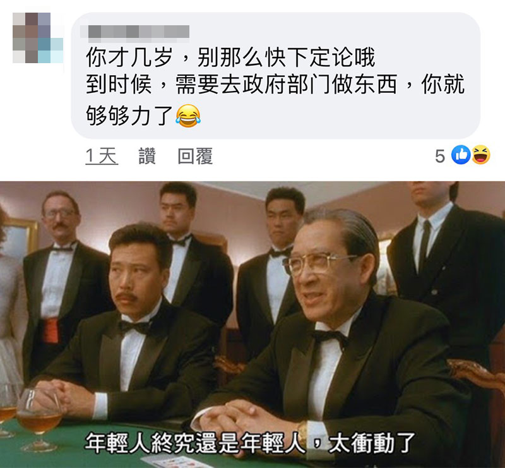This screenshot has height=468, width=505.
Task: Click the comment line mentioning 政府部门
Action: tap(275, 84)
